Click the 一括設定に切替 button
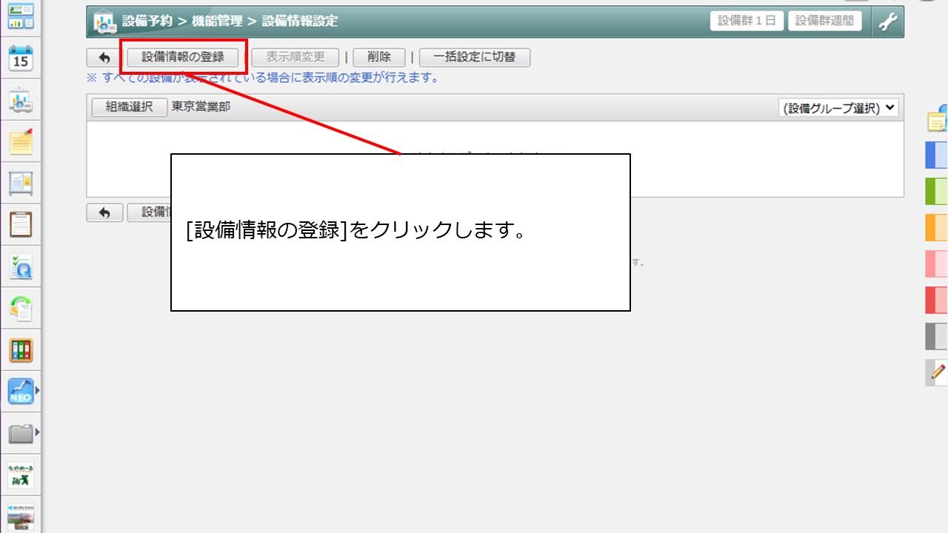This screenshot has height=533, width=948. coord(475,57)
